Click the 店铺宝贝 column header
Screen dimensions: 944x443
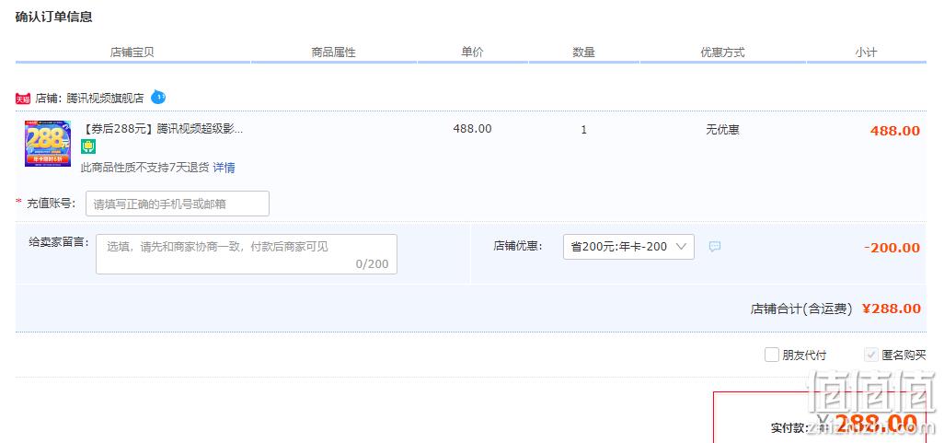132,52
